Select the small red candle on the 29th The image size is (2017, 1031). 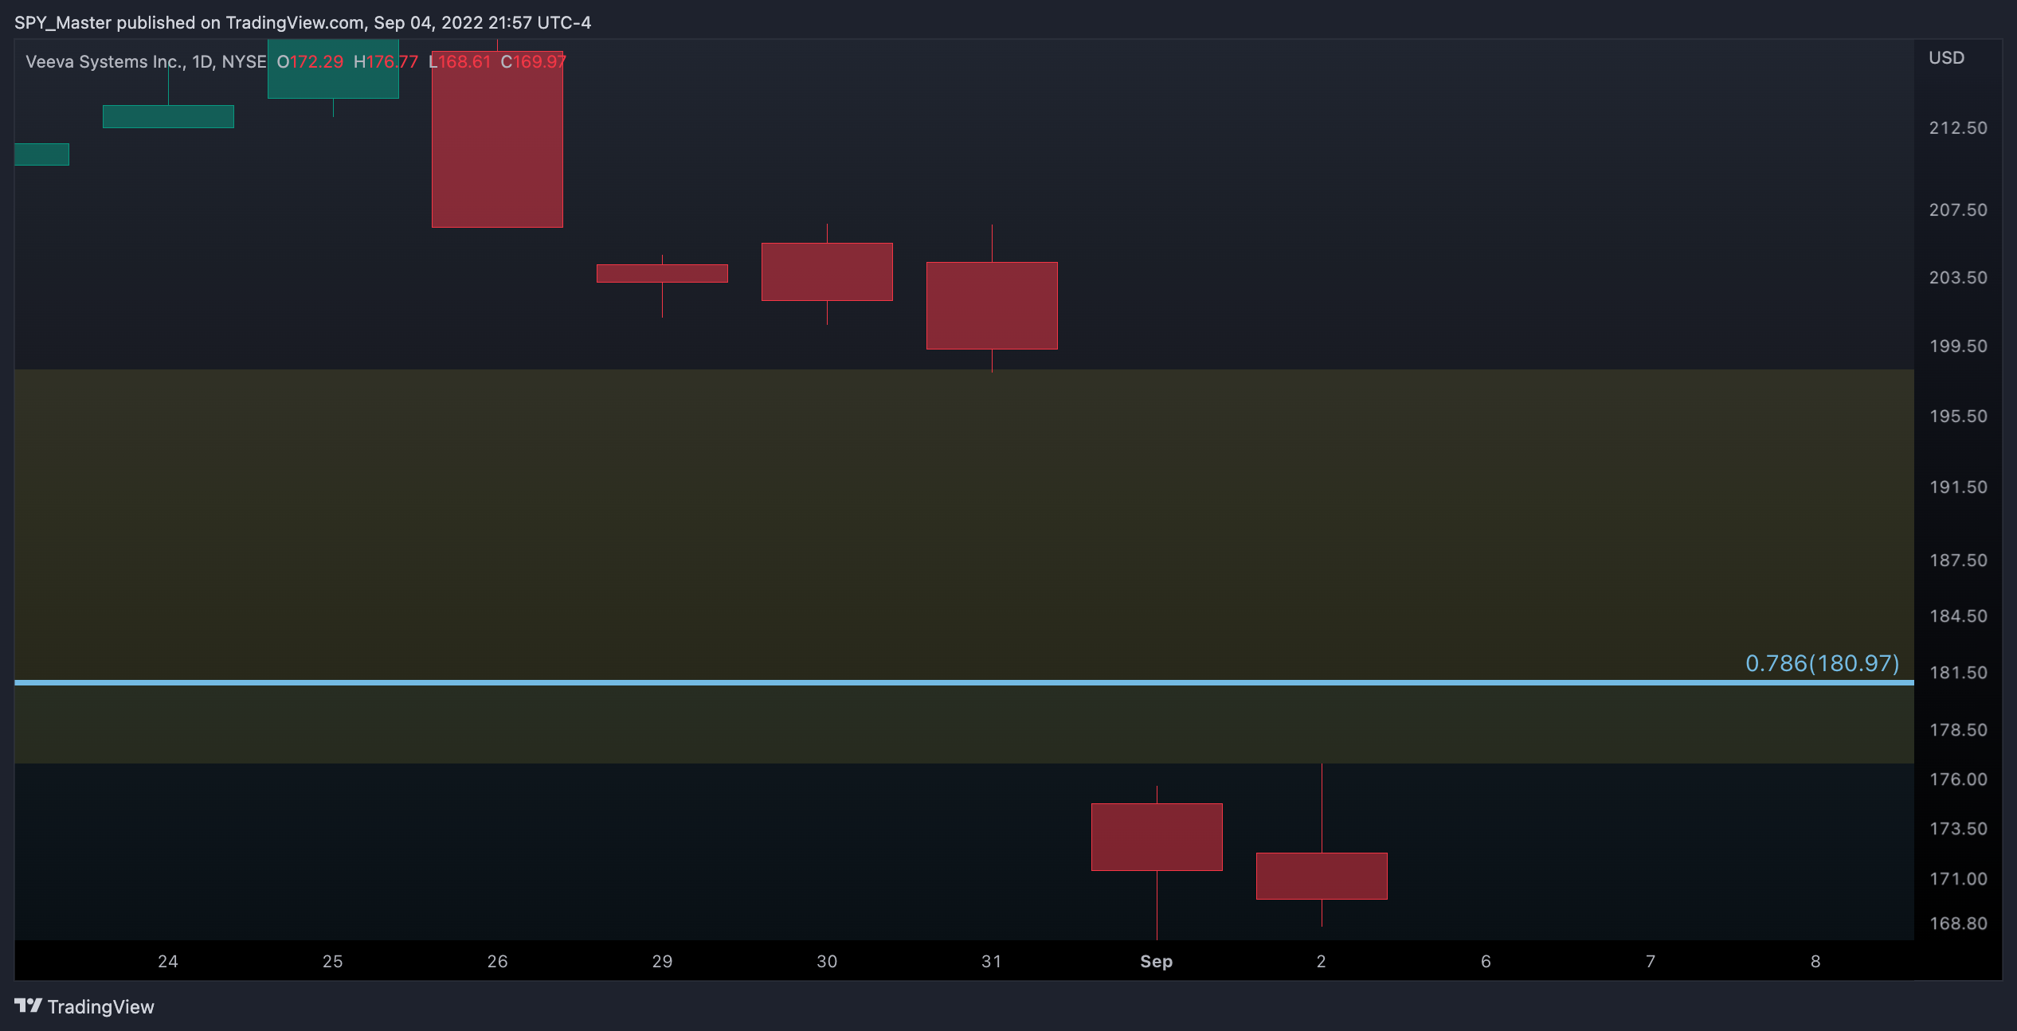(x=662, y=273)
